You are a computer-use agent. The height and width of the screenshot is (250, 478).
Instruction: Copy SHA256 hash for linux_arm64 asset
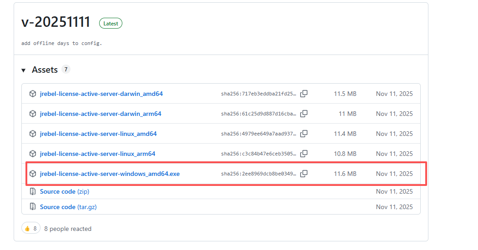[304, 154]
